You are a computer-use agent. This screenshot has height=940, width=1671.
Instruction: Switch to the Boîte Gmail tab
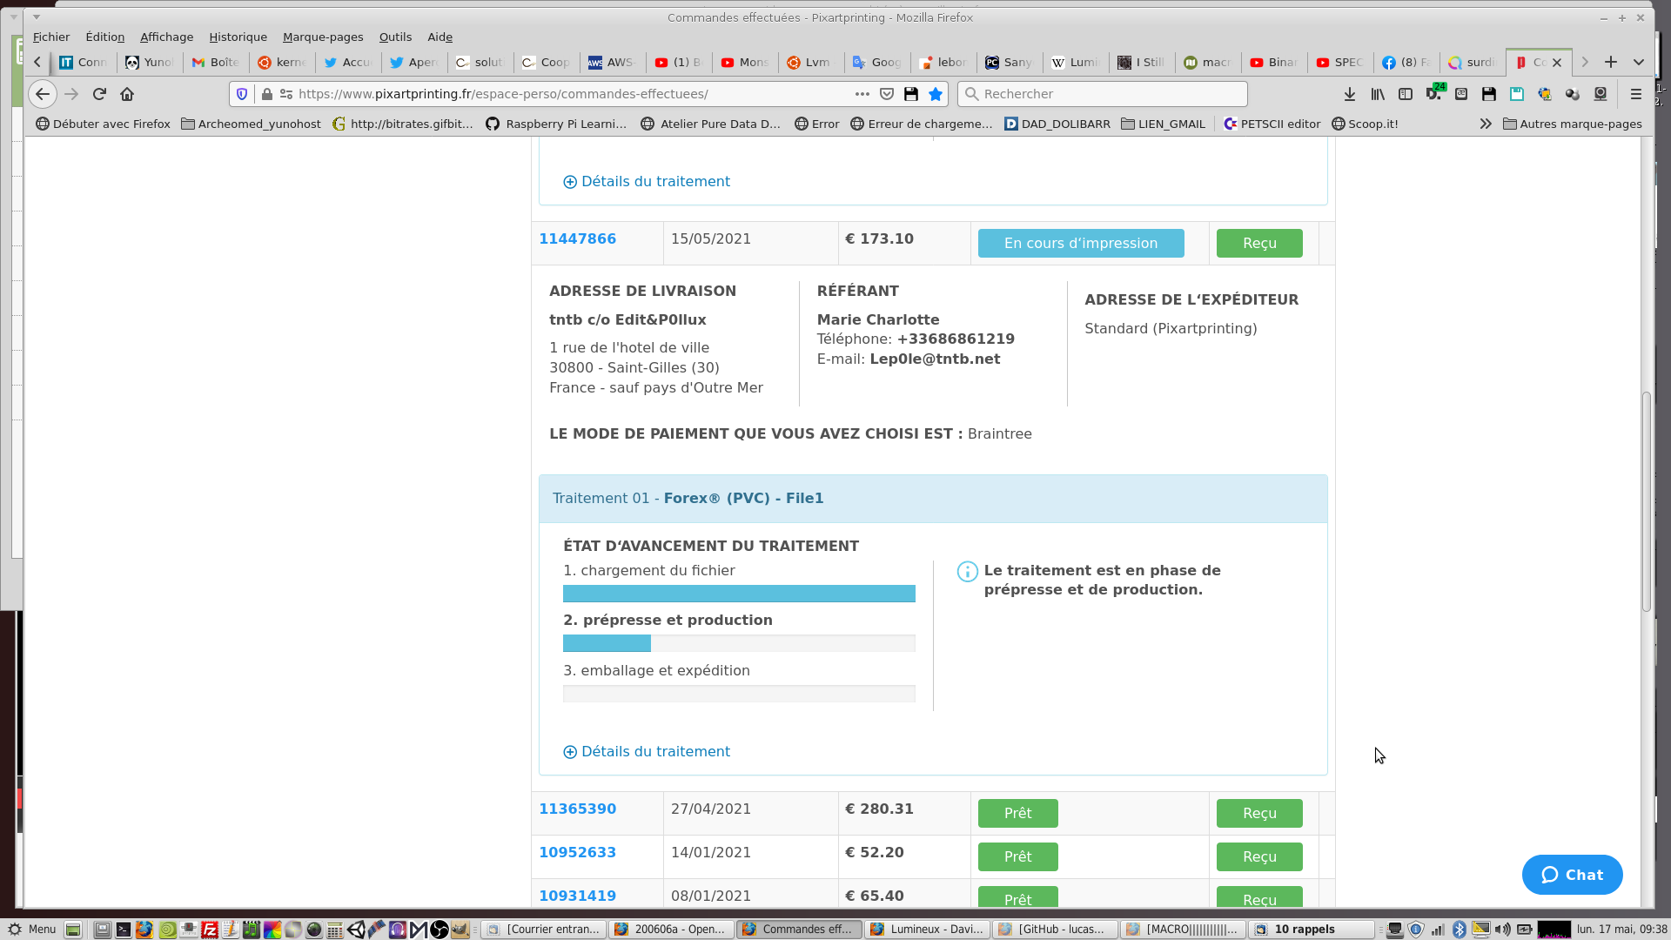click(x=216, y=62)
